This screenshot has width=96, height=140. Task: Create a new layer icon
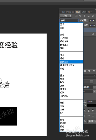pos(89,71)
